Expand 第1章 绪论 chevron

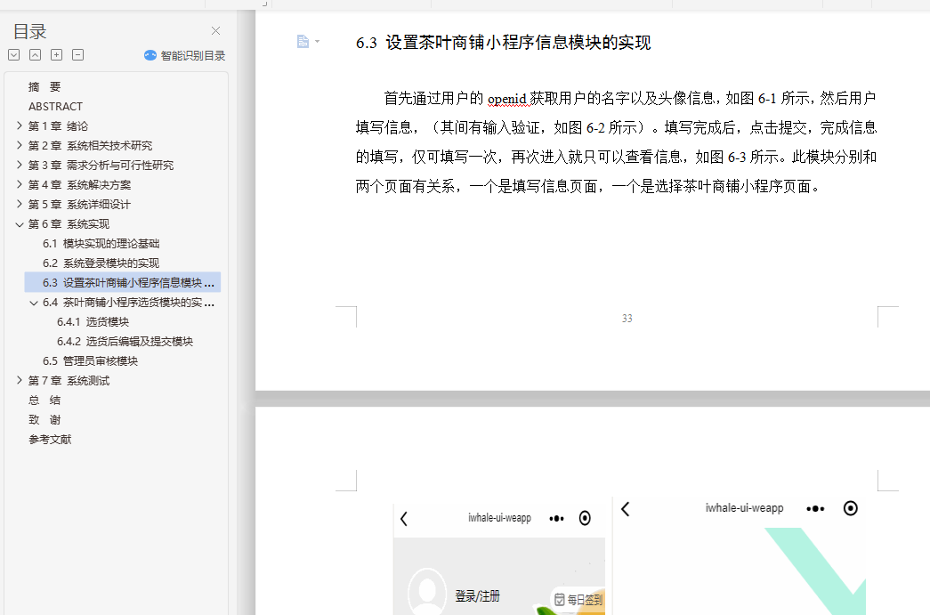click(x=19, y=125)
